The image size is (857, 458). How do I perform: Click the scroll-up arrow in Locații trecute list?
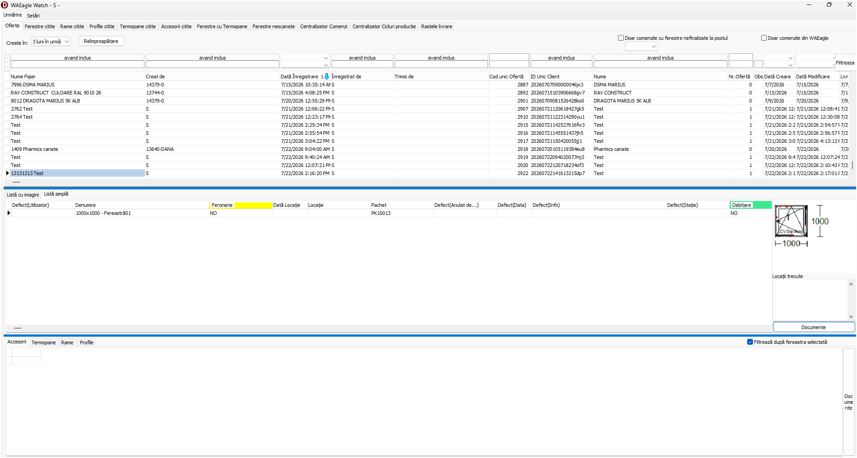[851, 284]
